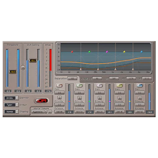Click the red band Gain/Priority stepper
158x158 pixels.
point(59,98)
